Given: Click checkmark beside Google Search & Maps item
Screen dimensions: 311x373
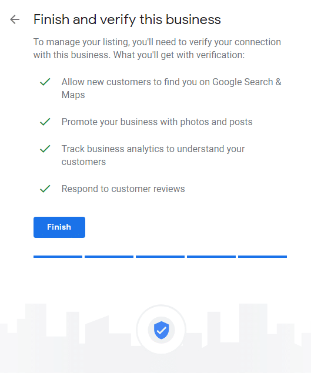Looking at the screenshot, I should coord(45,82).
